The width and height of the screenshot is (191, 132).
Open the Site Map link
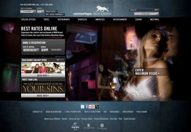tap(114, 118)
